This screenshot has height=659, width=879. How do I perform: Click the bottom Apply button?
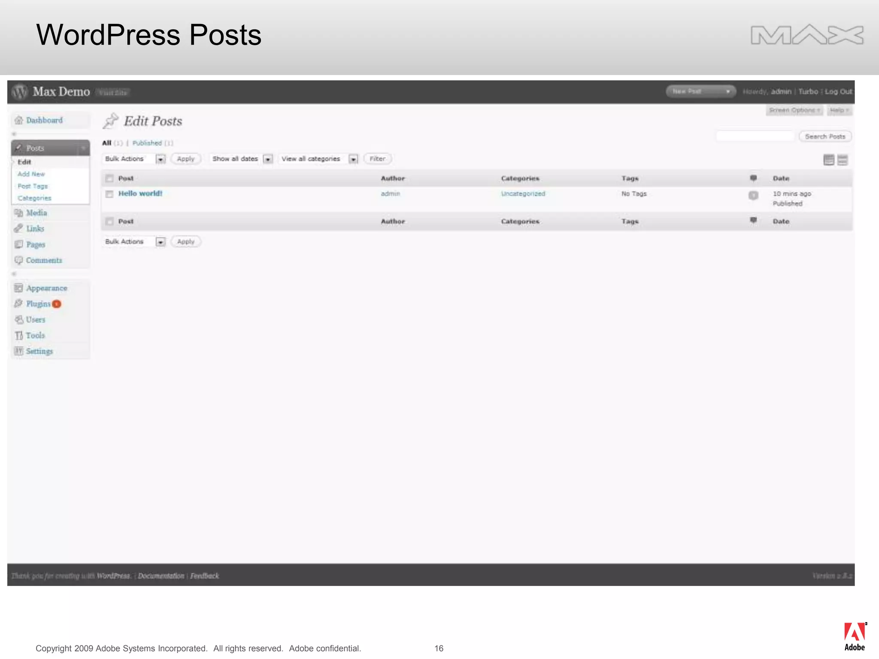[186, 242]
